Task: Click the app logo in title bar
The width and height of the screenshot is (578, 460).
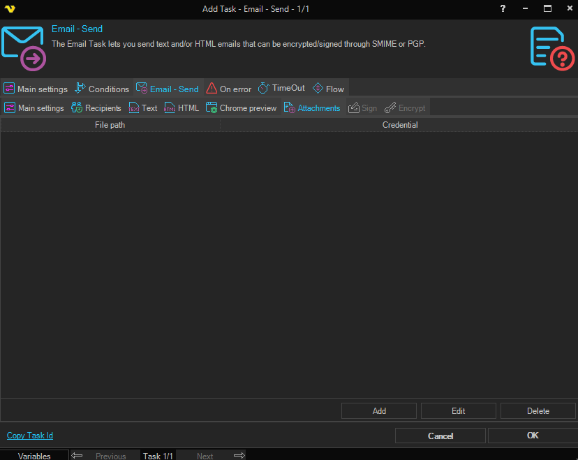Action: point(10,9)
